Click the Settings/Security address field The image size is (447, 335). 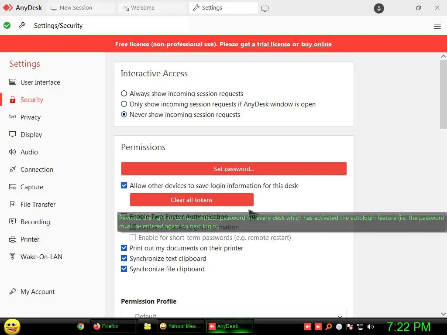pos(110,26)
